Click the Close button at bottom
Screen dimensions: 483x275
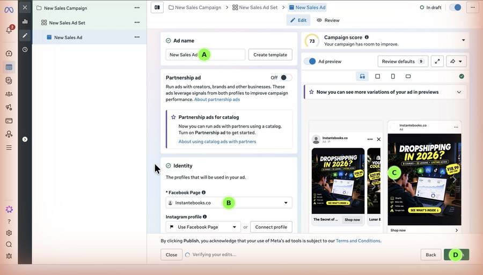click(x=171, y=255)
